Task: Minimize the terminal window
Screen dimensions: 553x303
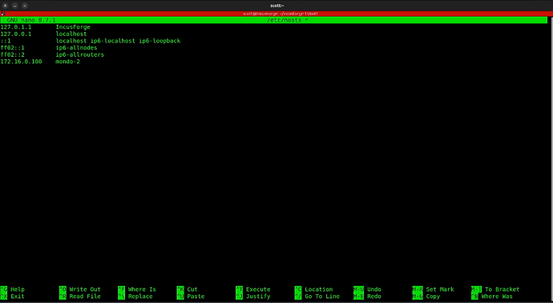Action: pyautogui.click(x=14, y=6)
